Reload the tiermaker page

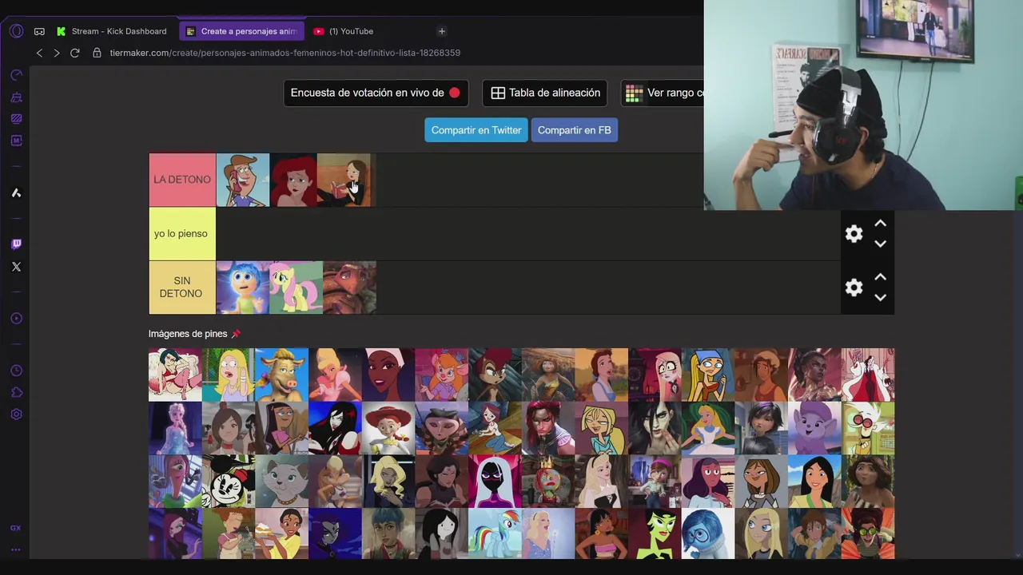[x=75, y=53]
